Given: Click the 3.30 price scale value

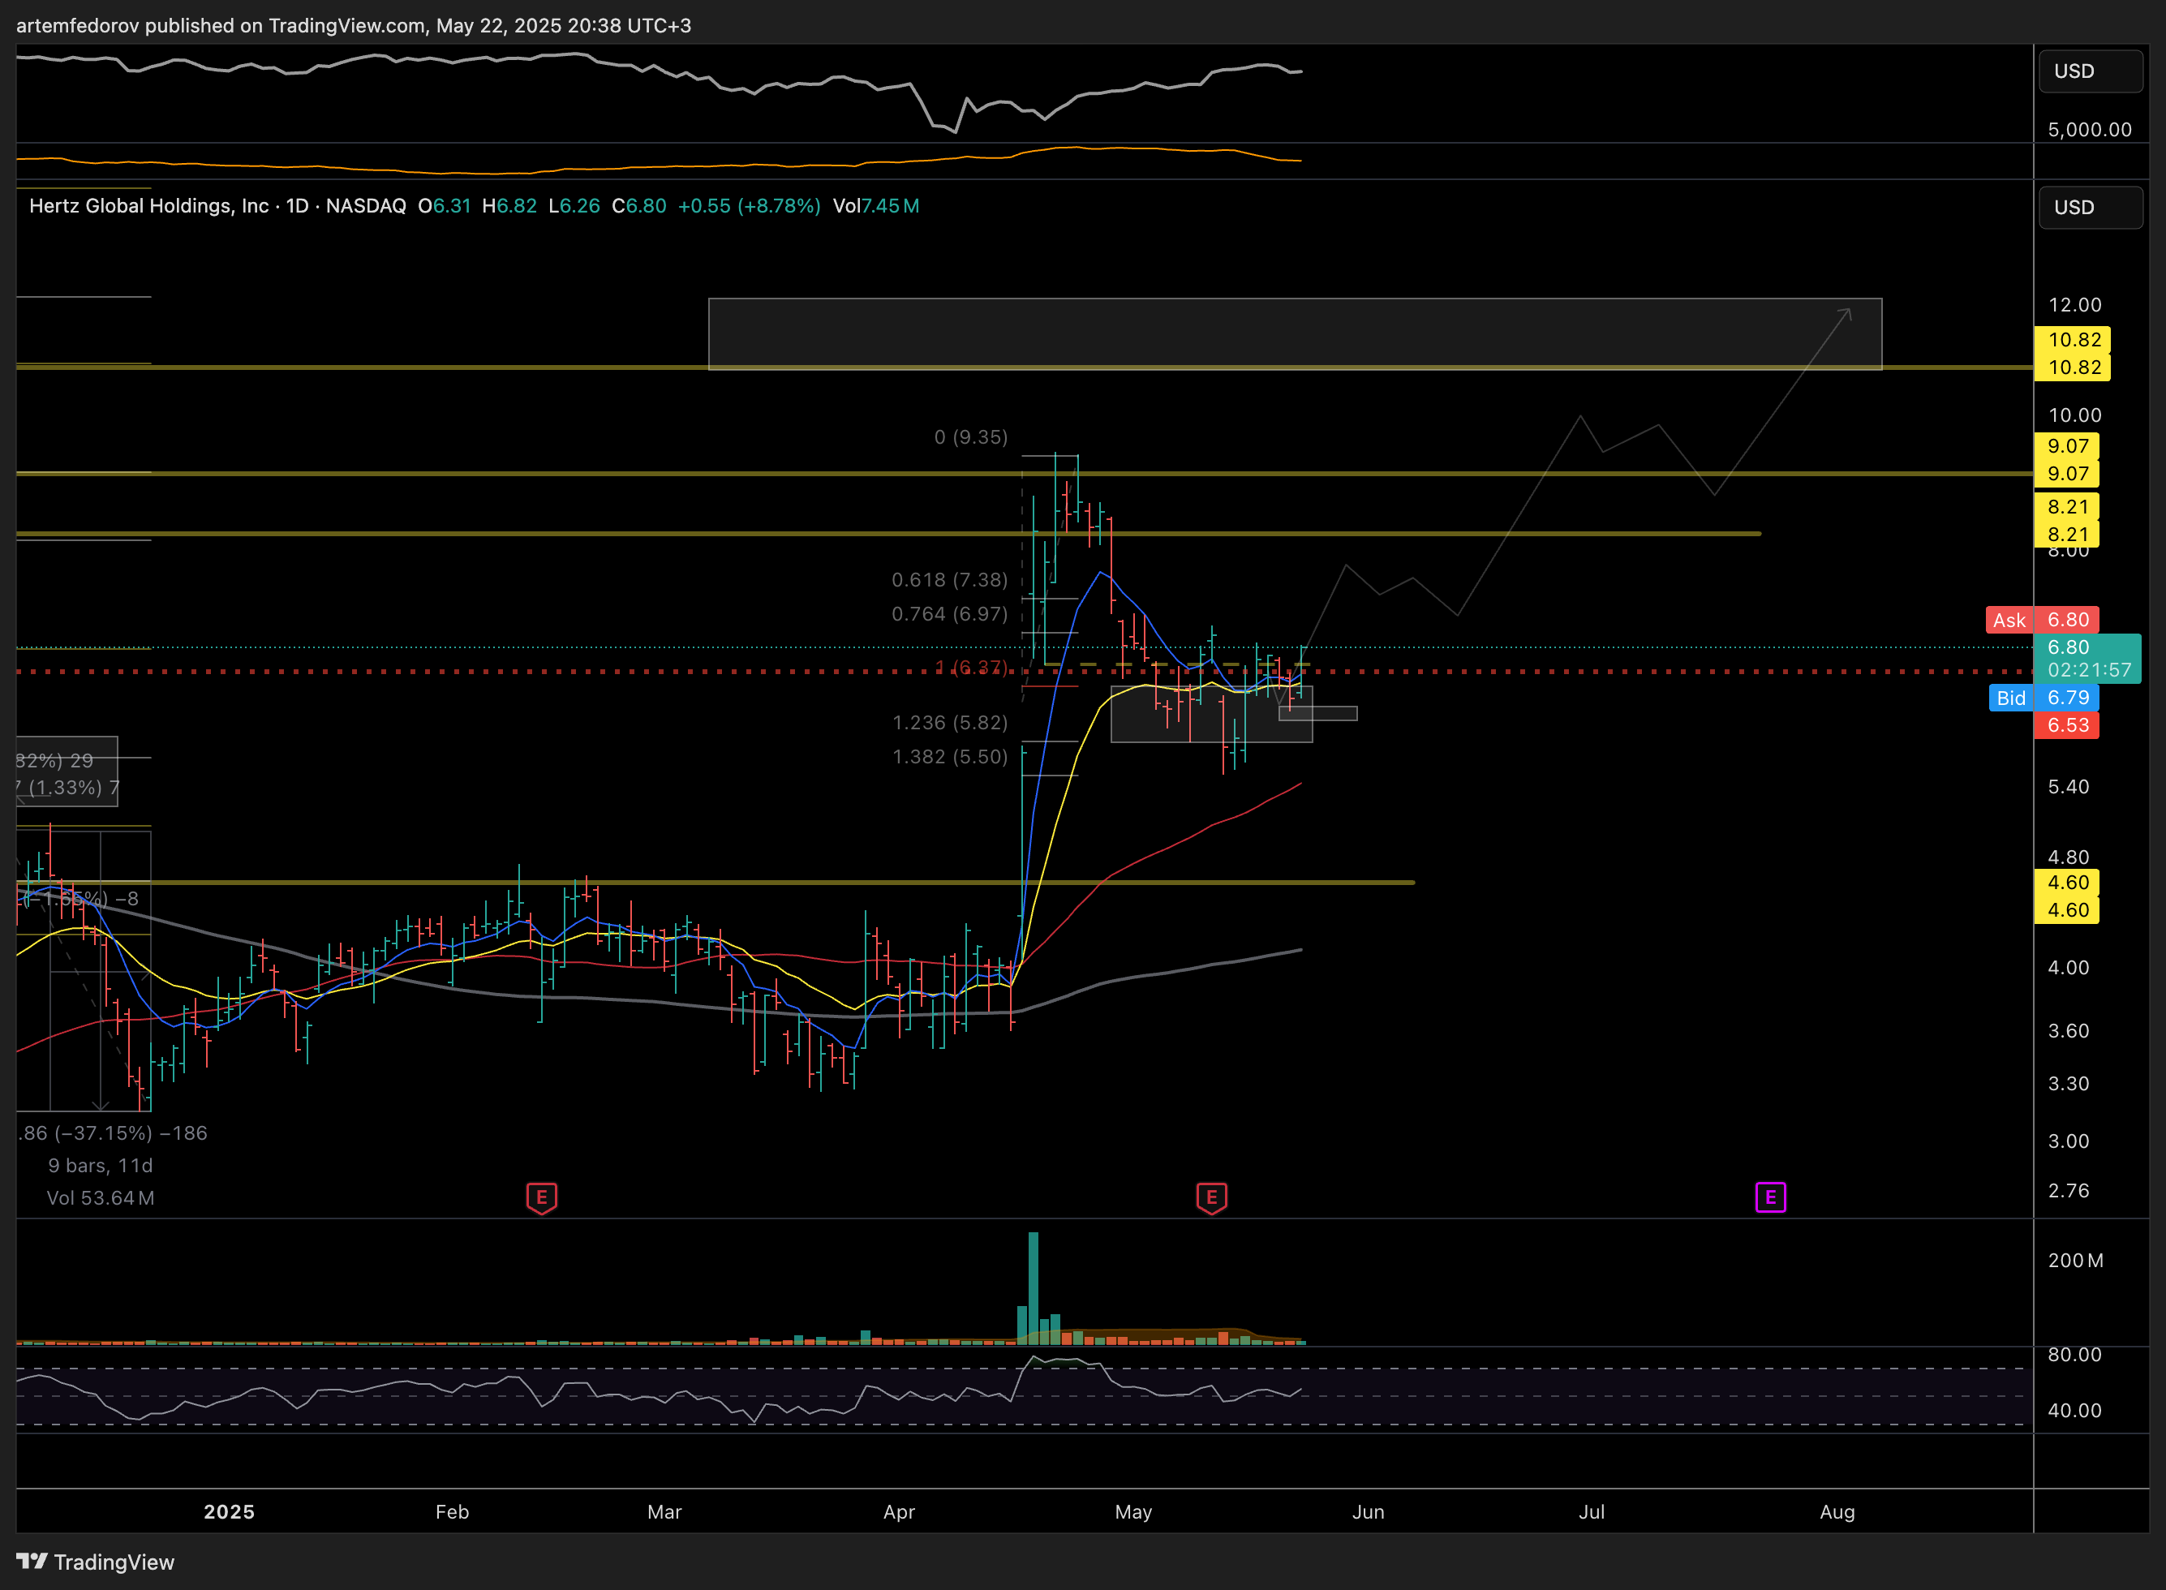Looking at the screenshot, I should (x=2068, y=1084).
